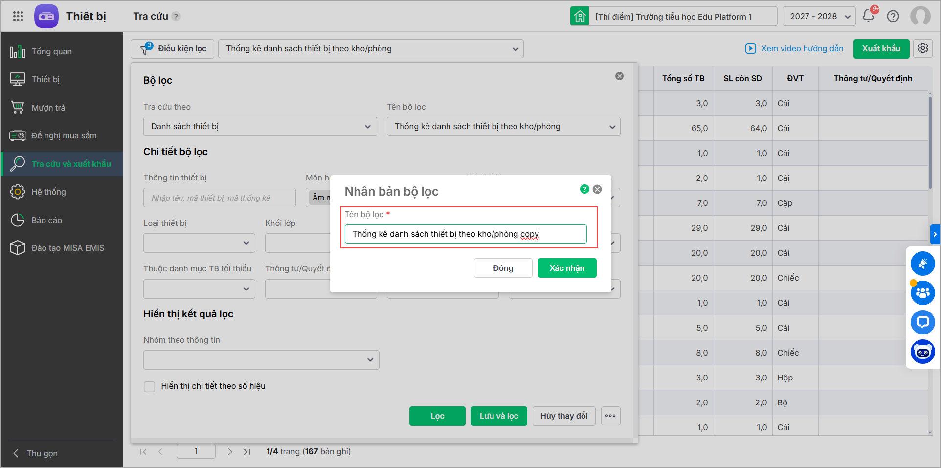Enable Hiển thị chi tiết theo số hiệu

[x=150, y=387]
